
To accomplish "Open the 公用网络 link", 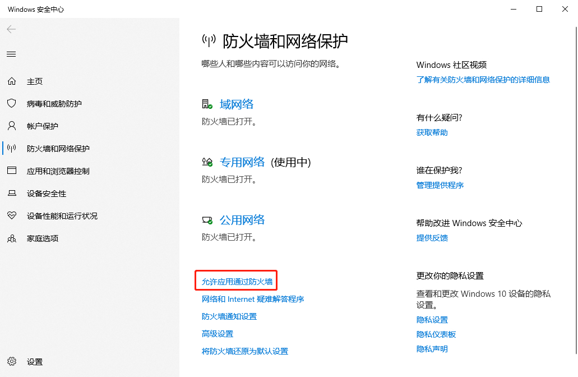I will (x=242, y=220).
